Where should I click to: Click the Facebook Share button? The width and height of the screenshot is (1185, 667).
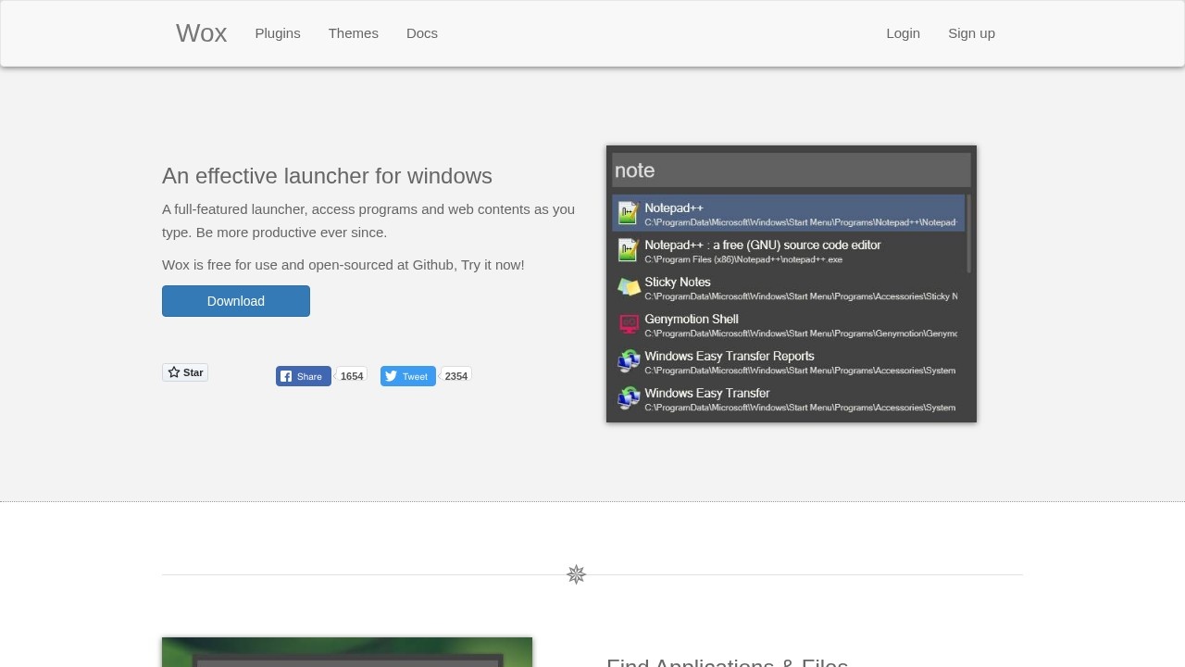pyautogui.click(x=303, y=376)
